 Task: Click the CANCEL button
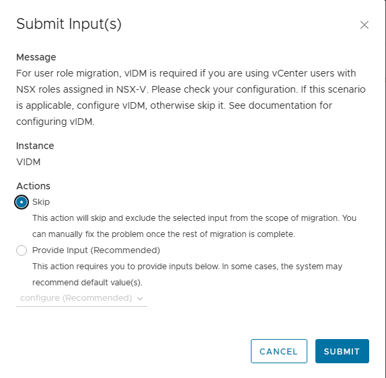point(278,351)
